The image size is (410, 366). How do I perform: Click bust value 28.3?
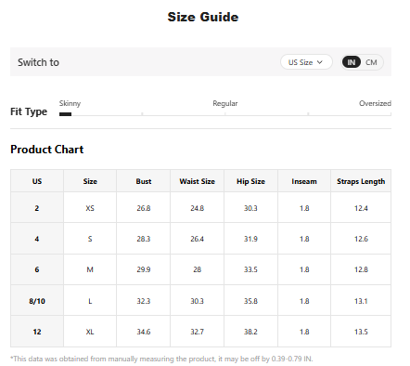(144, 239)
